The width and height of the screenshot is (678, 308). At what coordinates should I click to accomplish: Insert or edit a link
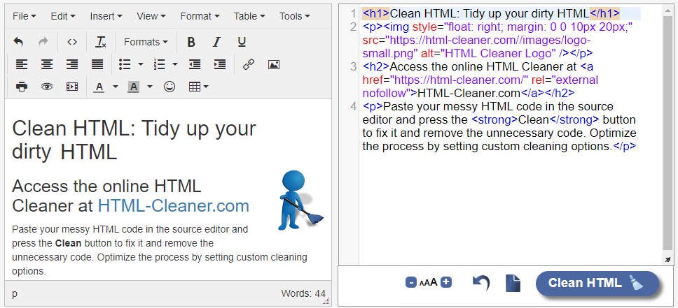pos(248,65)
